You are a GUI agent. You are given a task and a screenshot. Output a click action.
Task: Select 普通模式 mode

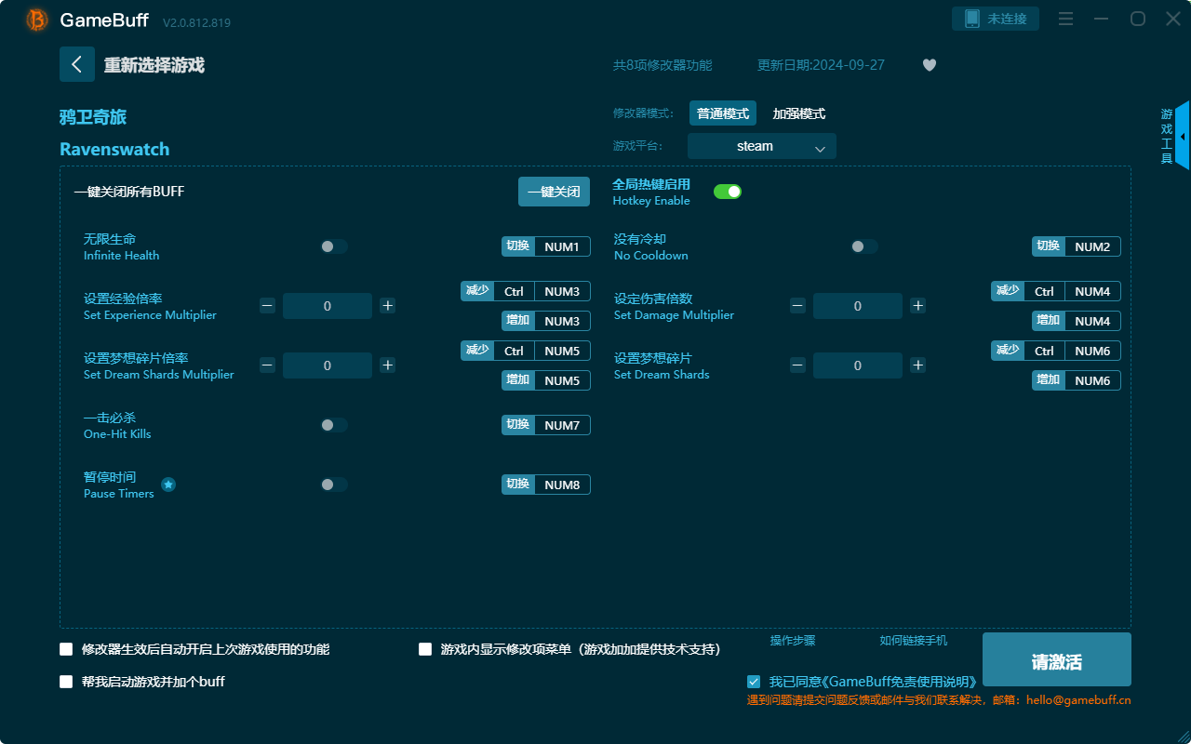coord(722,113)
